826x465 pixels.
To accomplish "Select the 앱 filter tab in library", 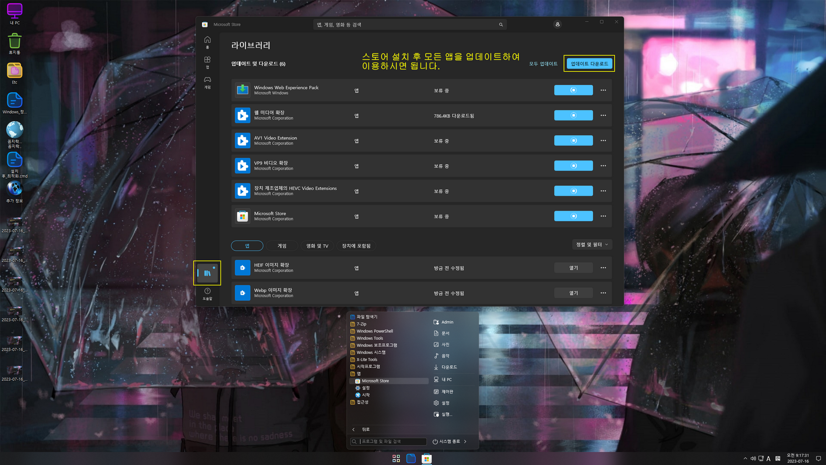I will [x=247, y=246].
